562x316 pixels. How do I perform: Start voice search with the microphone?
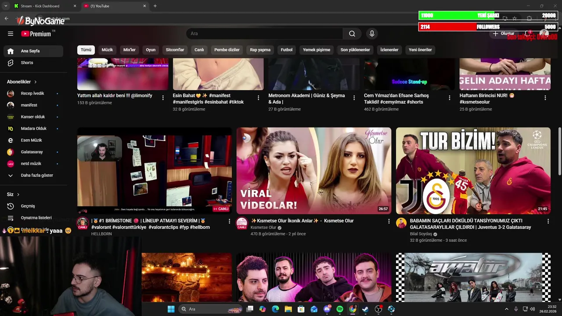pos(372,34)
